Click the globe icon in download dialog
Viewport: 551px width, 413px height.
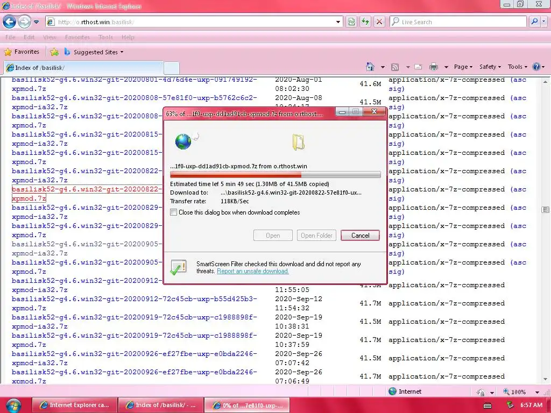click(x=184, y=141)
